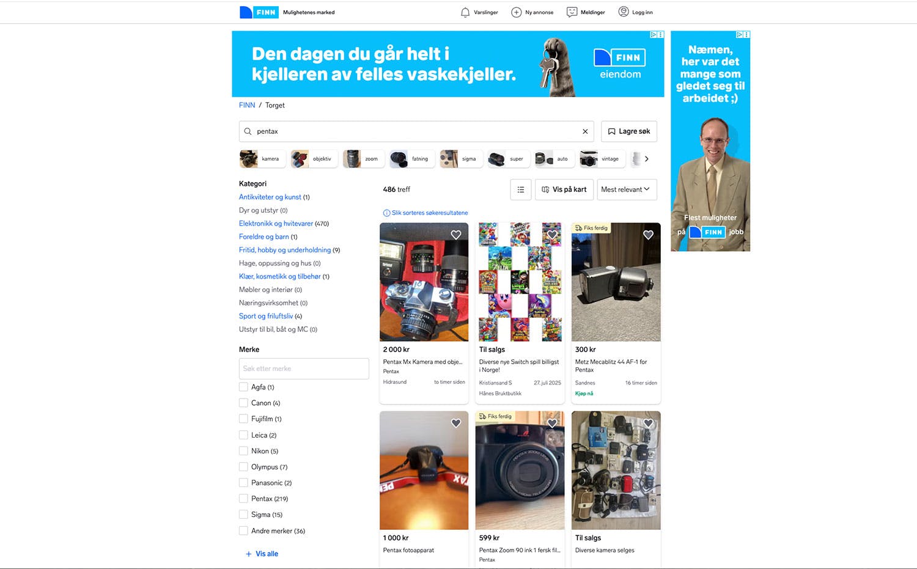This screenshot has width=917, height=569.
Task: Favorite the Metz Mecablitz listing
Action: click(x=648, y=235)
